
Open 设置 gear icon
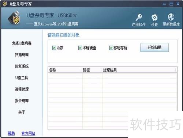154,18
